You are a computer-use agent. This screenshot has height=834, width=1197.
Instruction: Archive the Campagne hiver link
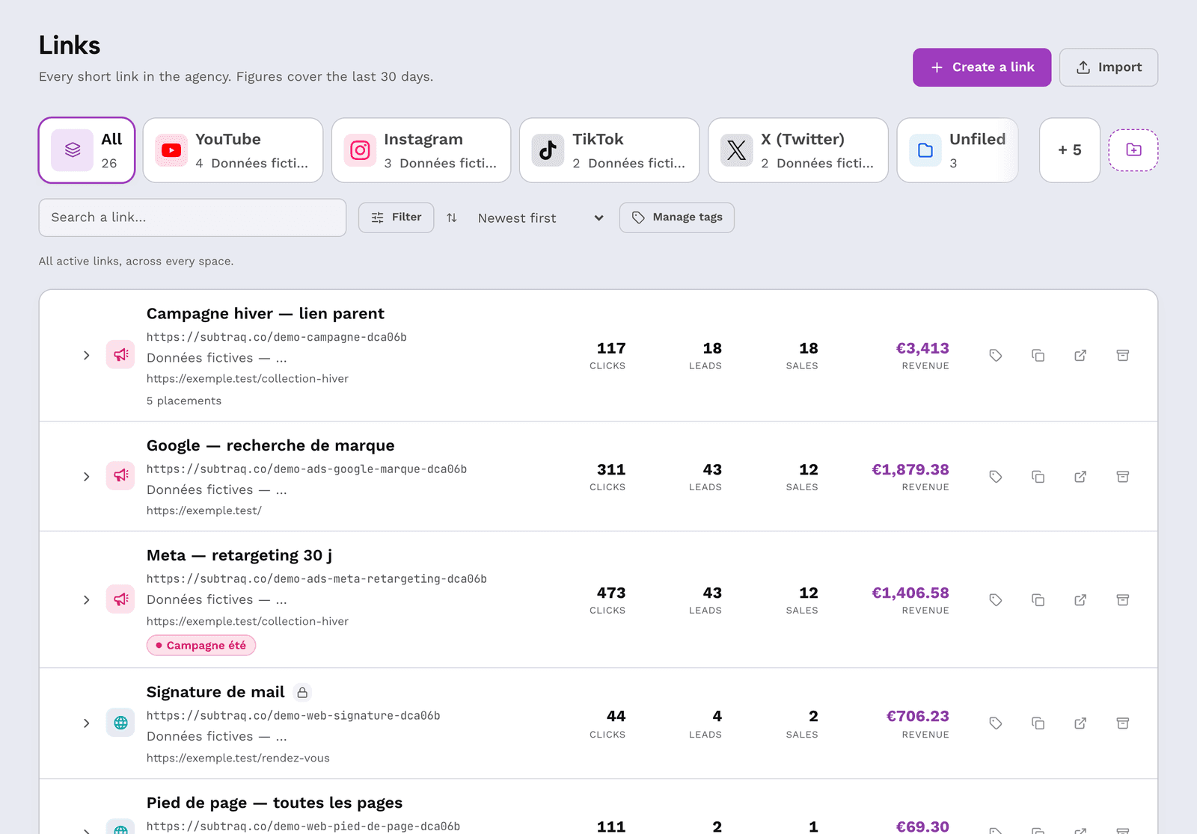tap(1123, 356)
